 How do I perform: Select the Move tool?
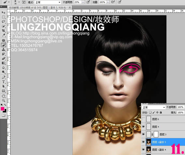click(x=4, y=12)
